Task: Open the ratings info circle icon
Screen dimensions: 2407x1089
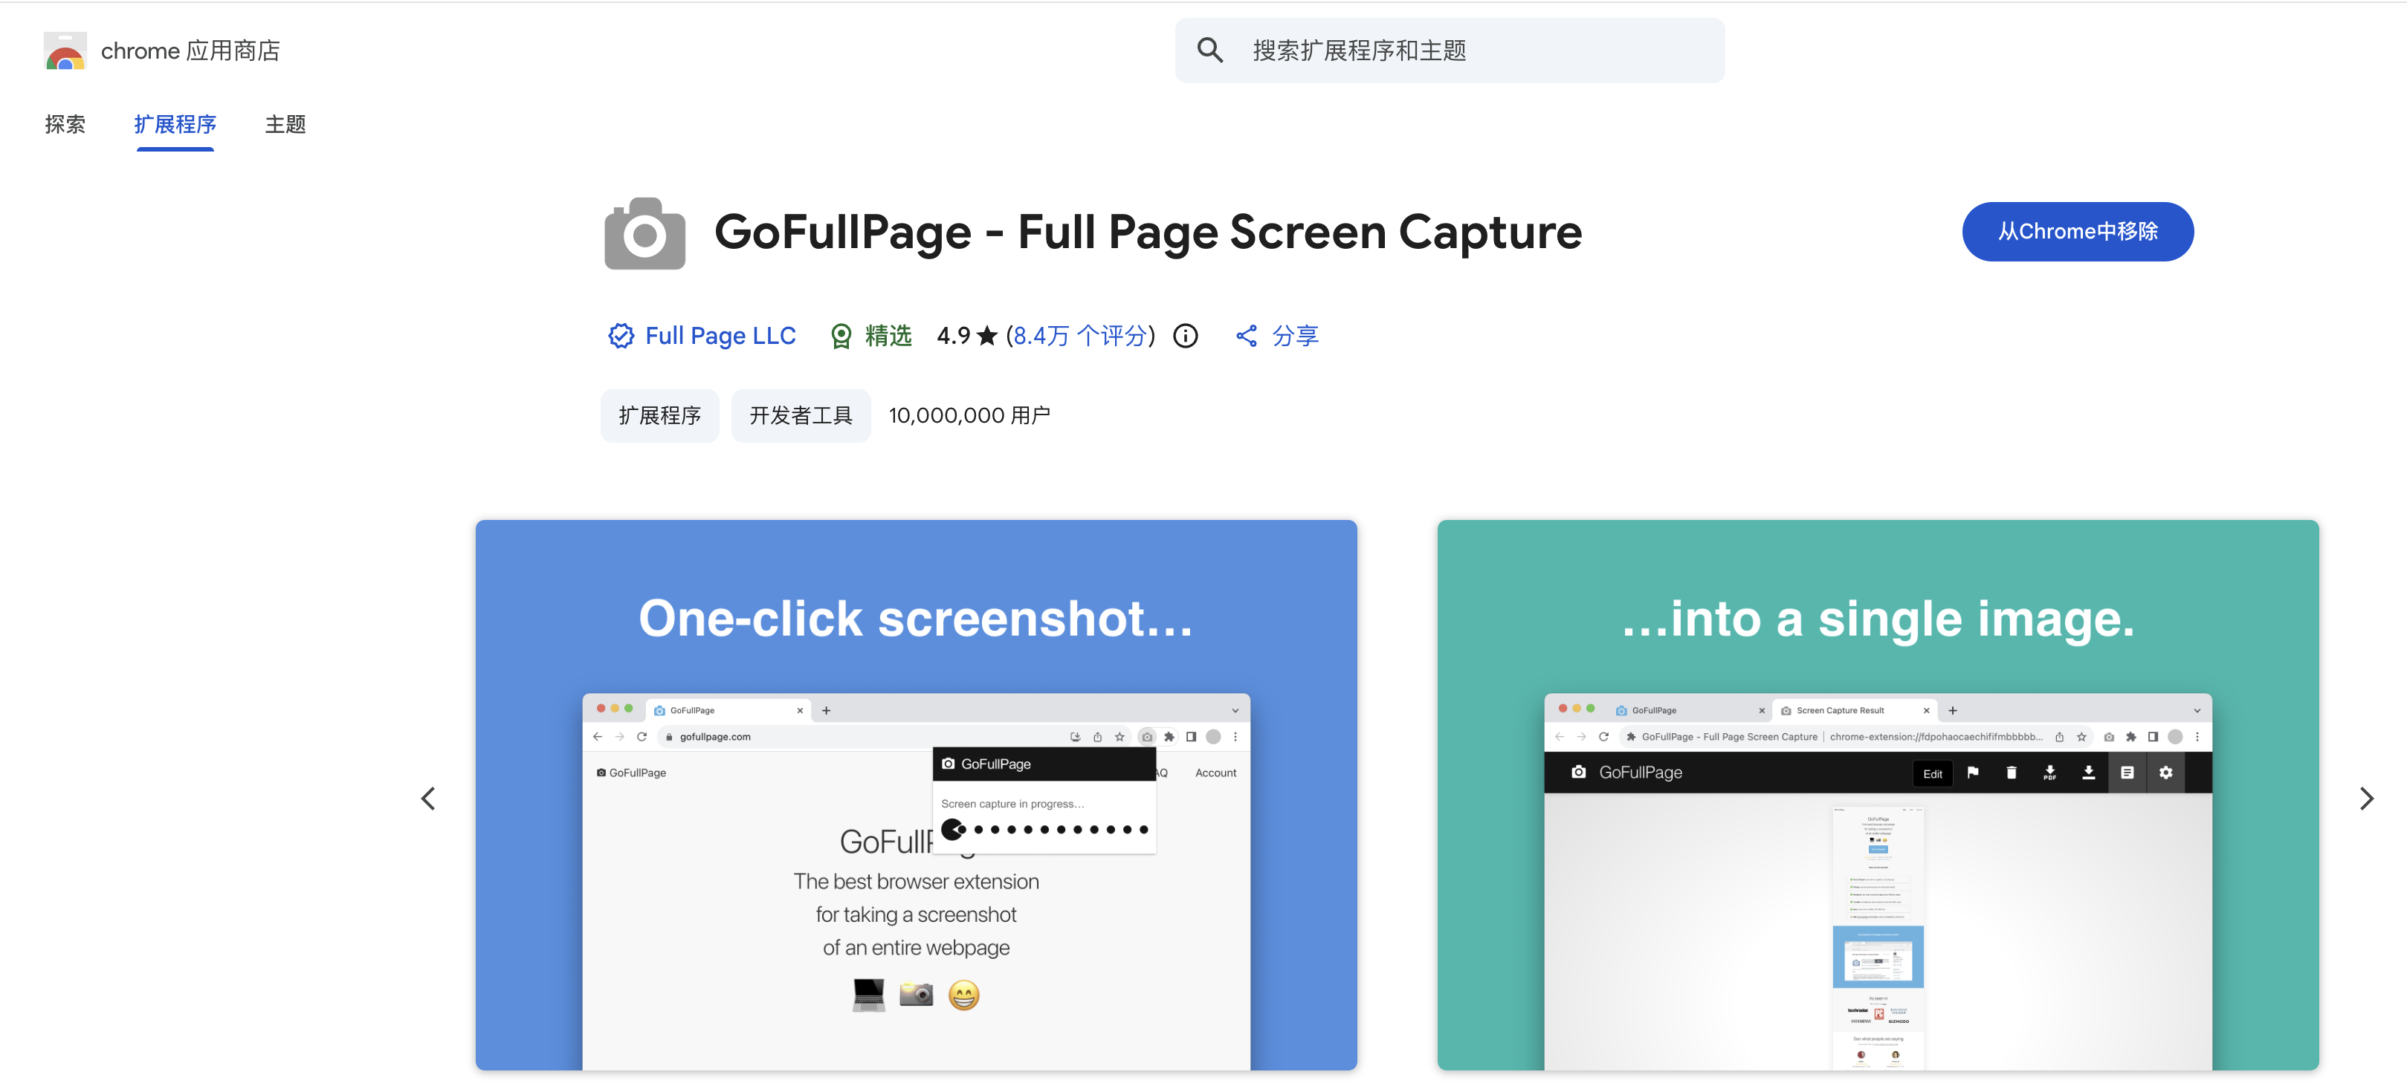Action: (x=1185, y=337)
